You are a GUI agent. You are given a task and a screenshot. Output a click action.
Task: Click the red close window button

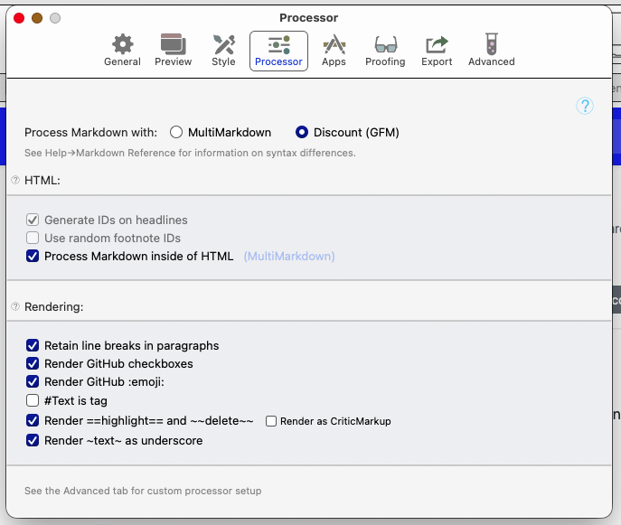point(19,18)
